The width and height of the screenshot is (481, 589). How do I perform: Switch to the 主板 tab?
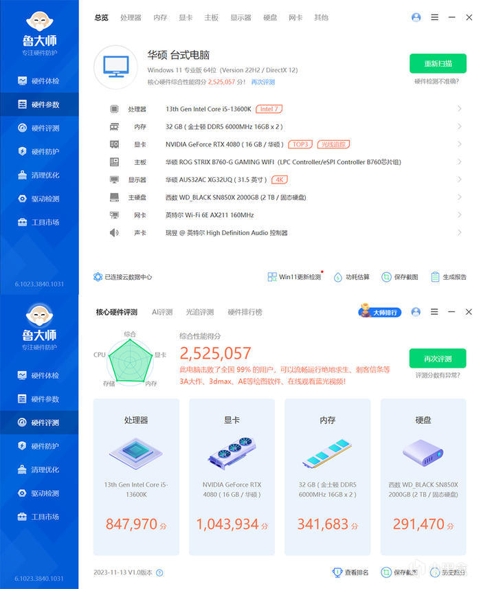coord(212,17)
